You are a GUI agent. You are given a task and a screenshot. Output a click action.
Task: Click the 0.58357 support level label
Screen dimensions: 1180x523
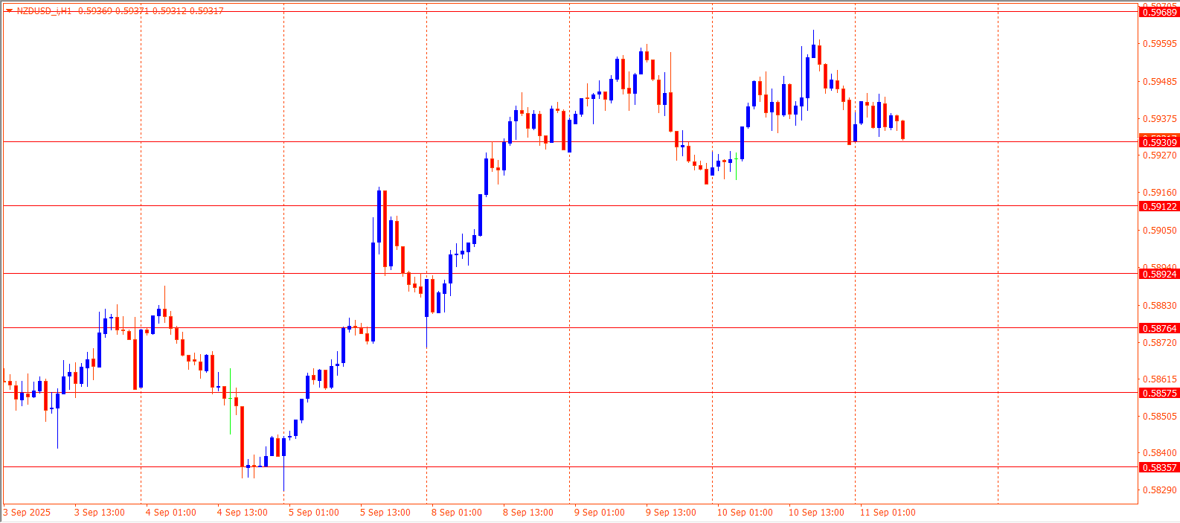click(x=1159, y=467)
